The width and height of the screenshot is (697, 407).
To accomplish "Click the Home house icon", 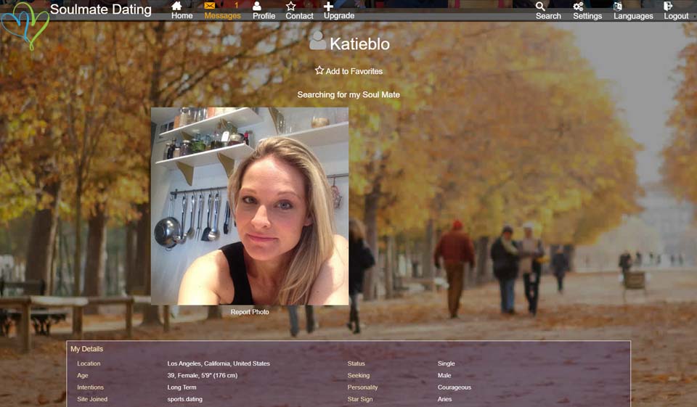I will (177, 6).
